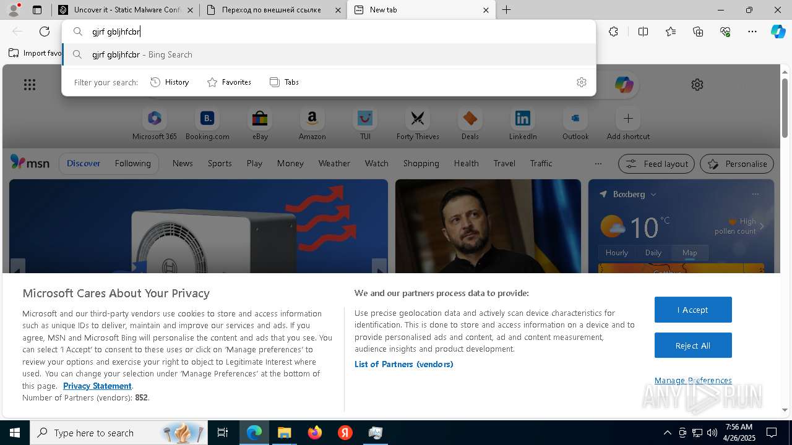
Task: Filter search suggestions by History
Action: pyautogui.click(x=170, y=82)
